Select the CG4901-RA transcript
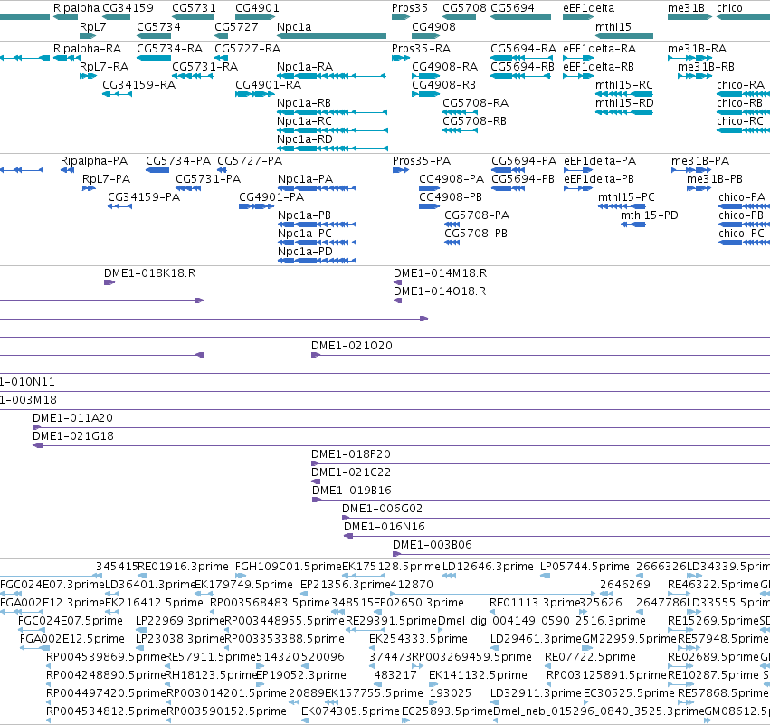The image size is (770, 725). (x=255, y=94)
